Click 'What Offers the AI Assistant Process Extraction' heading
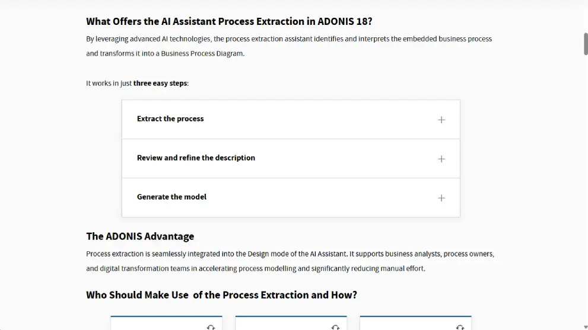 [x=229, y=21]
